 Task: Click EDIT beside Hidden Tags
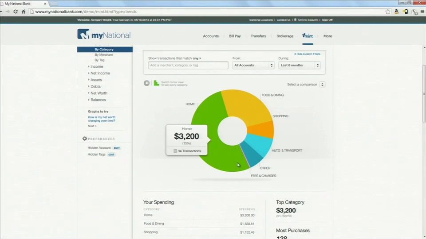point(111,154)
